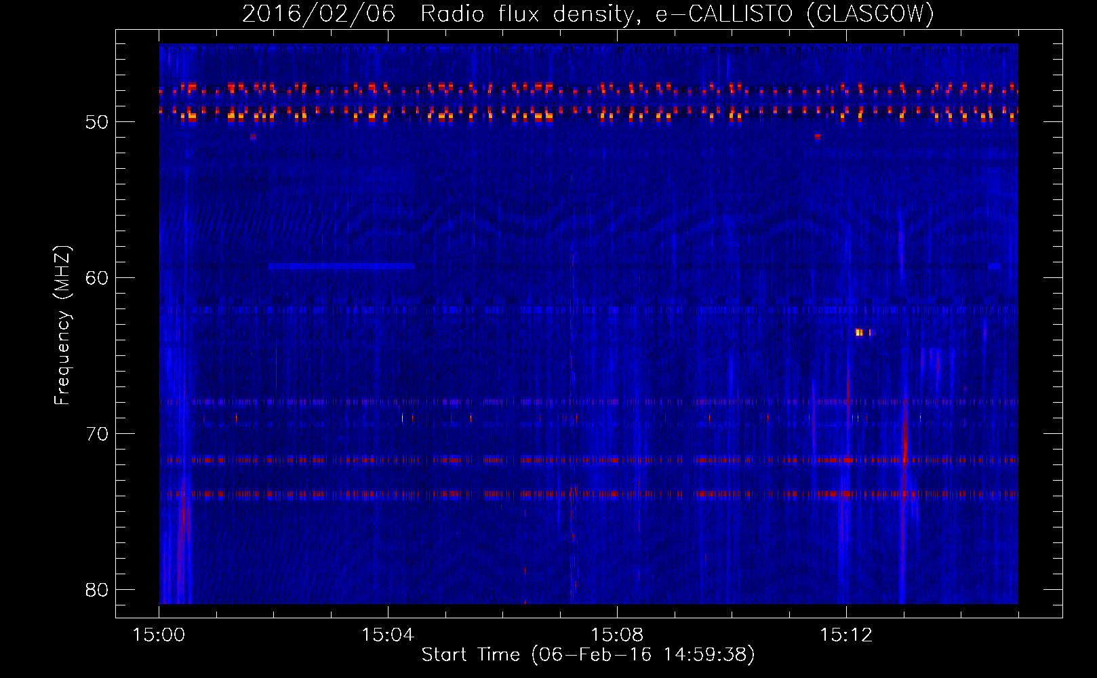Click the 15:08 time tick label
The width and height of the screenshot is (1097, 678).
617,635
